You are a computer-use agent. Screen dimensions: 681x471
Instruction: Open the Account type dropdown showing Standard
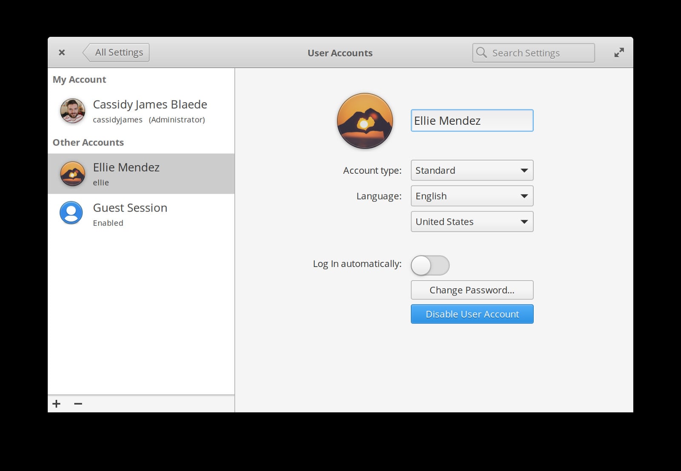(x=472, y=170)
